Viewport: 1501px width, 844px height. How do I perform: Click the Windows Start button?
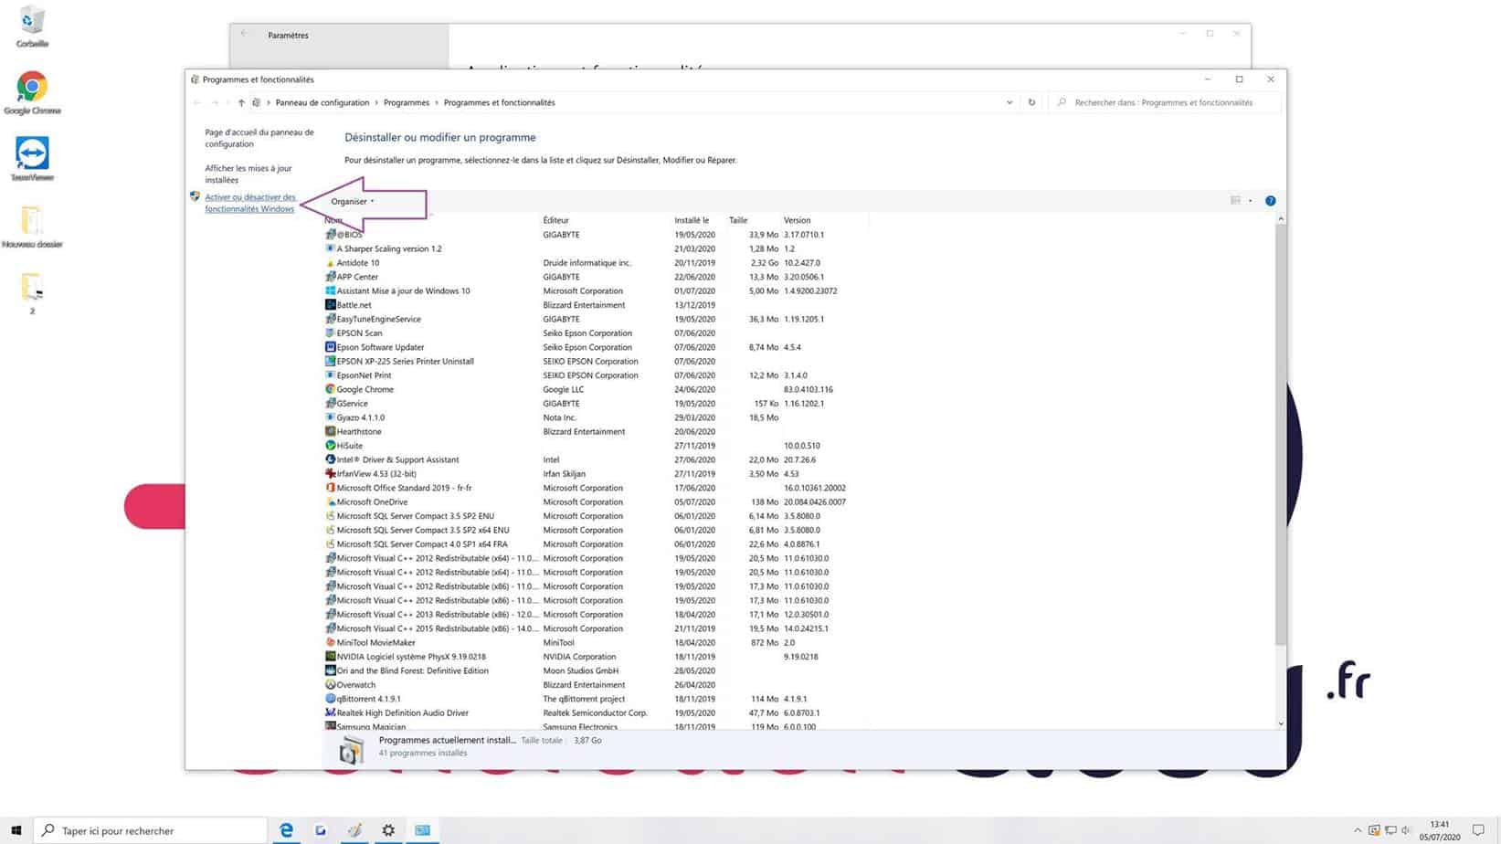pyautogui.click(x=16, y=830)
